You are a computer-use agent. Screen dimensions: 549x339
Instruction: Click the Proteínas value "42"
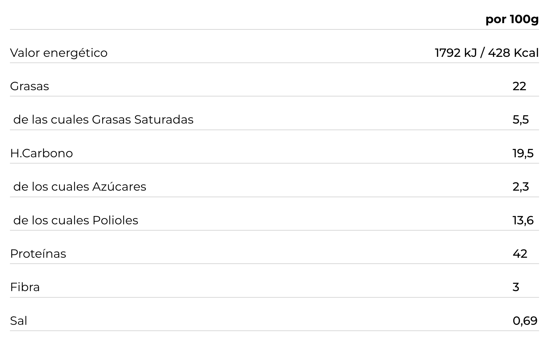pos(520,254)
